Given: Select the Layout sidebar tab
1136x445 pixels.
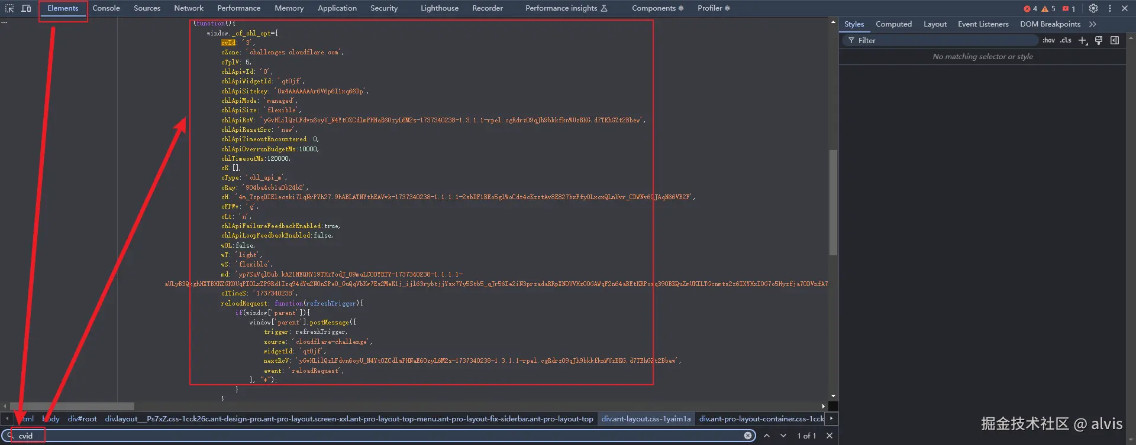Looking at the screenshot, I should (935, 24).
